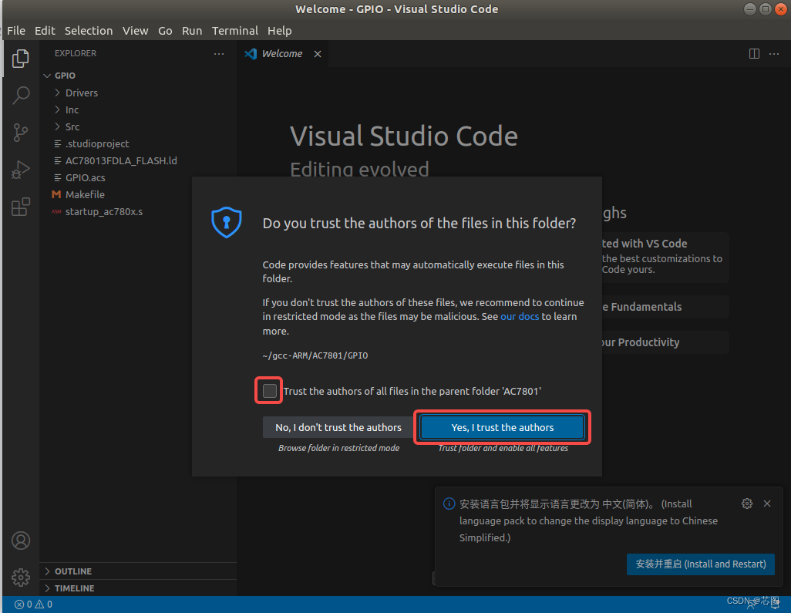The image size is (791, 613).
Task: Open the Source Control view
Action: (20, 132)
